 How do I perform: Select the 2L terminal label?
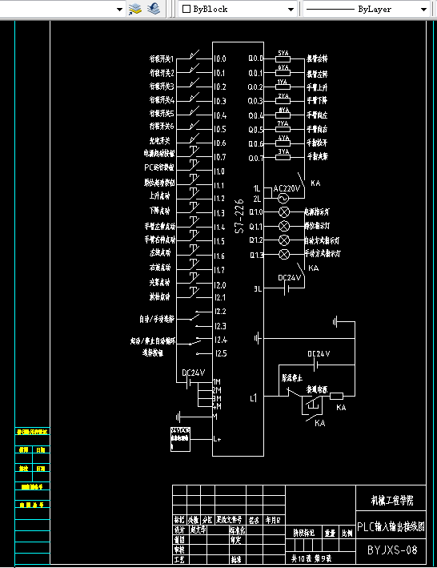coord(257,199)
